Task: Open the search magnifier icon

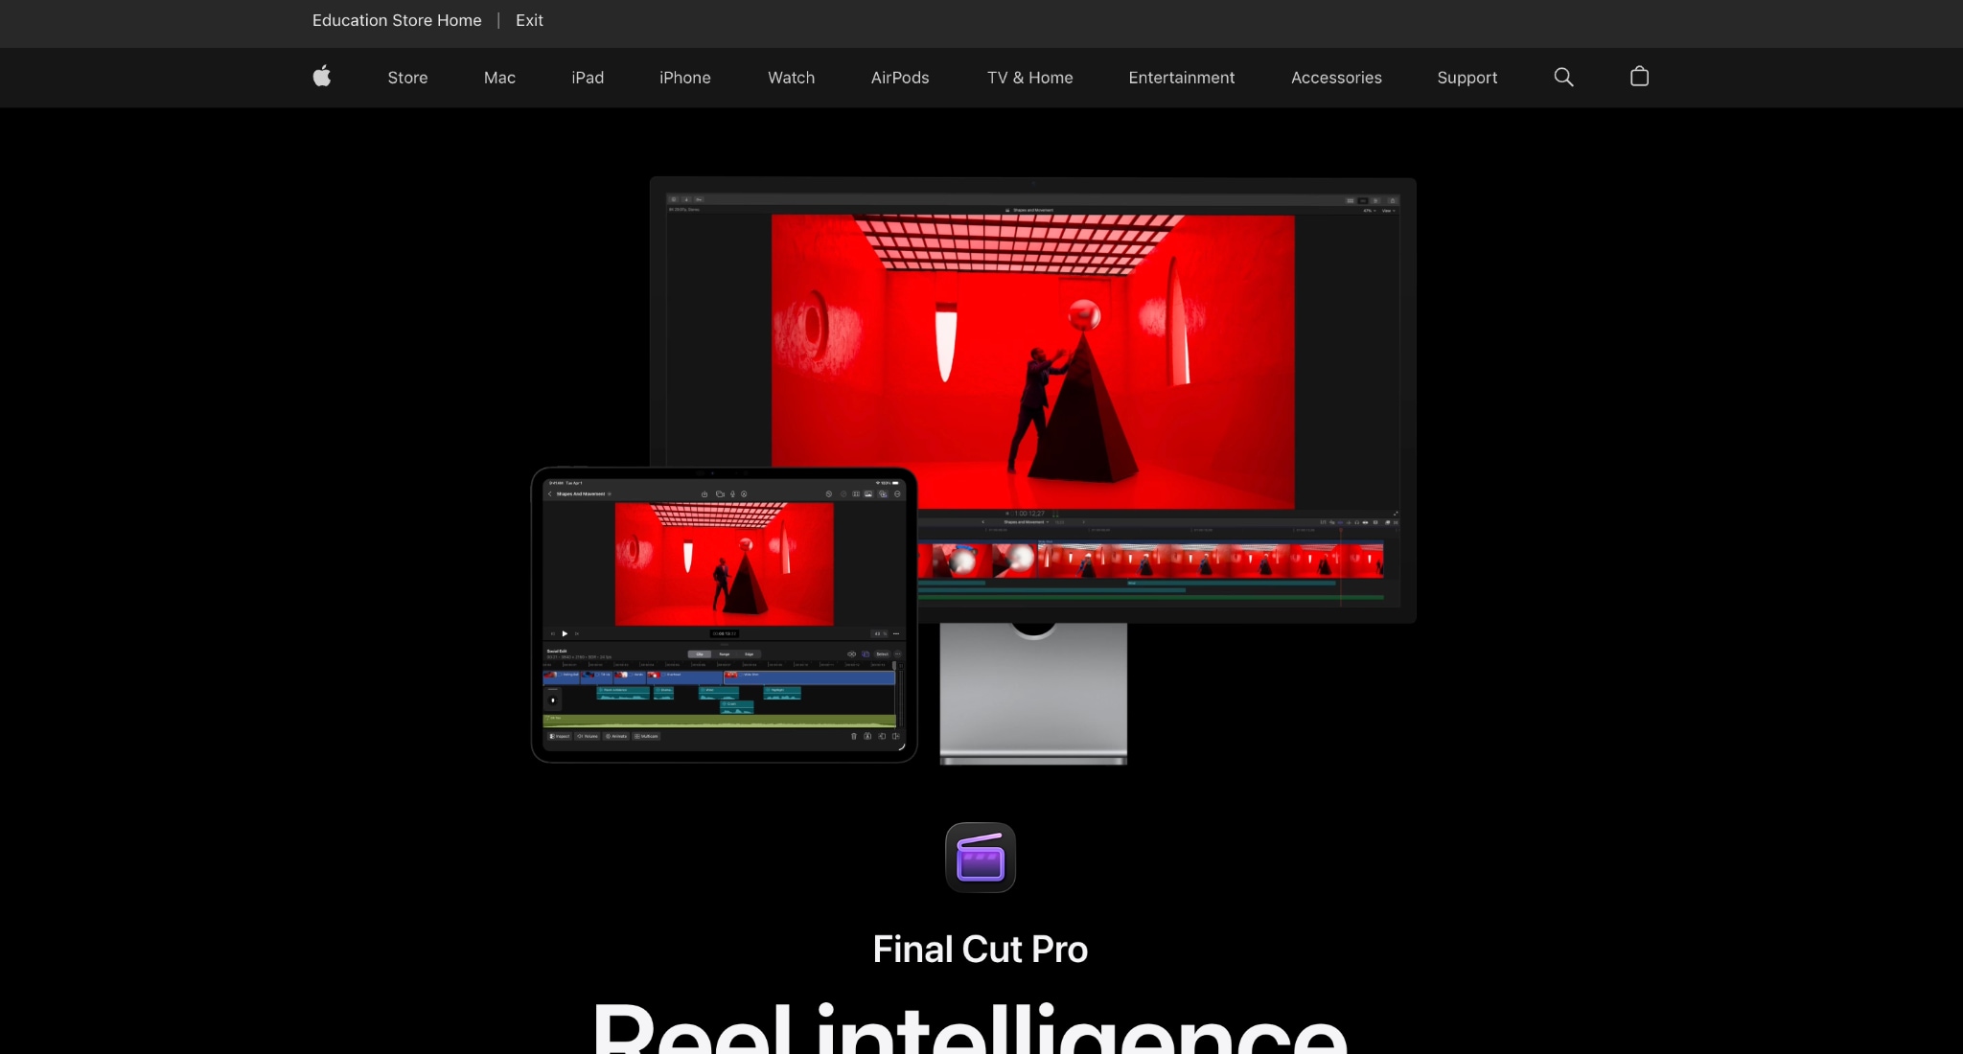Action: pyautogui.click(x=1563, y=77)
